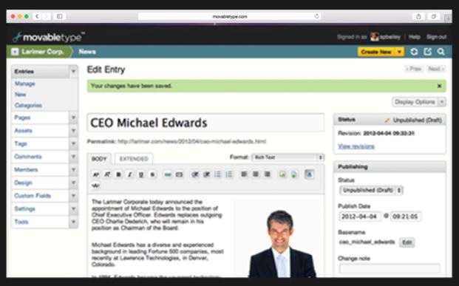This screenshot has width=459, height=286.
Task: Open the Format Rich Text dropdown
Action: 288,157
